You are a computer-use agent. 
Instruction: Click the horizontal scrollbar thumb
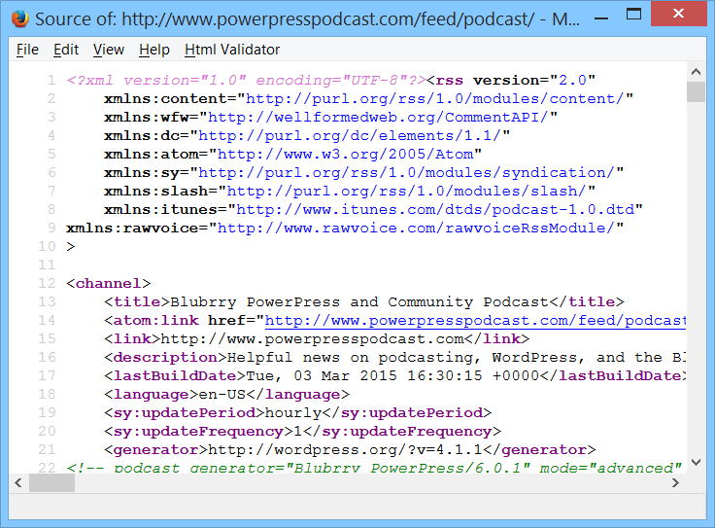point(52,483)
